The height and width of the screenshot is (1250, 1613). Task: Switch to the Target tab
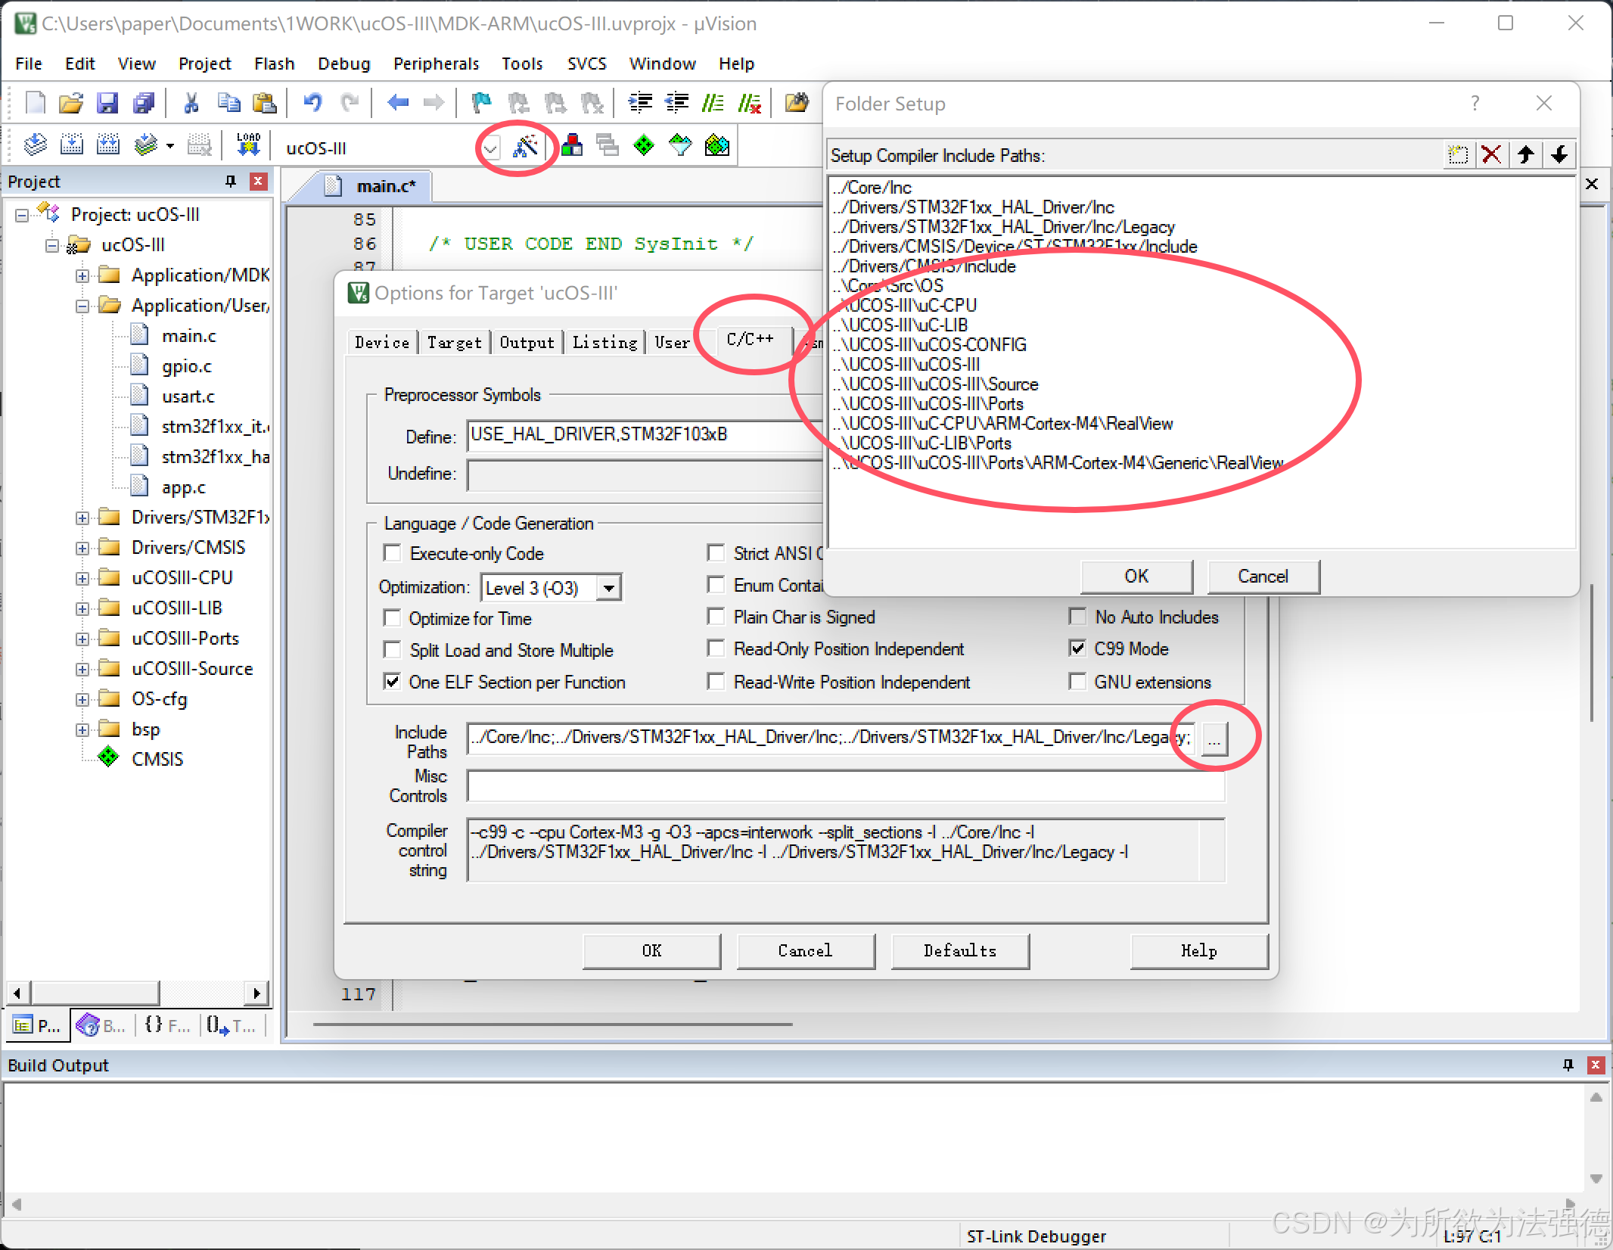pos(454,342)
